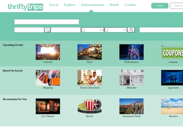This screenshot has width=183, height=137.
Task: Click the Live Theater caption
Action: pos(48,116)
